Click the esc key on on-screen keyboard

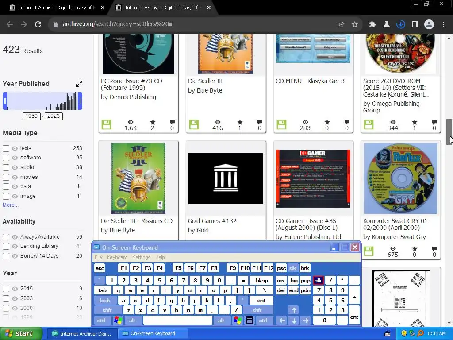tap(100, 268)
